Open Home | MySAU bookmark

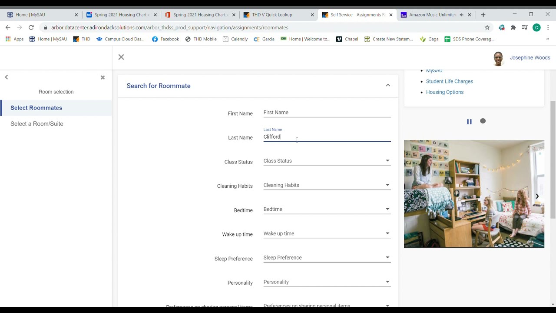pos(48,39)
